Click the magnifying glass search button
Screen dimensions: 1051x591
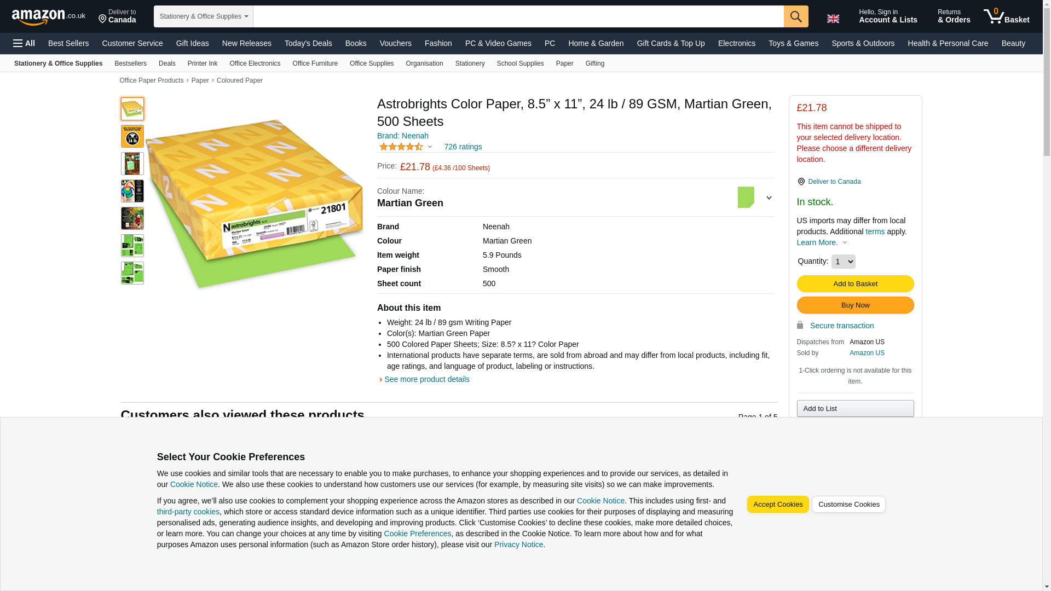tap(795, 16)
